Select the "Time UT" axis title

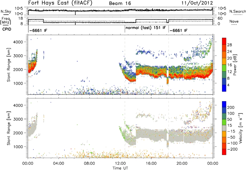120,168
